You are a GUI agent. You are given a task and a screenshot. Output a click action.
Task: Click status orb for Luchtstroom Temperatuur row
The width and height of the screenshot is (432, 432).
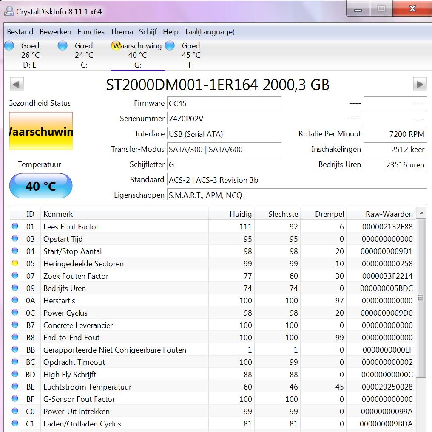(15, 387)
